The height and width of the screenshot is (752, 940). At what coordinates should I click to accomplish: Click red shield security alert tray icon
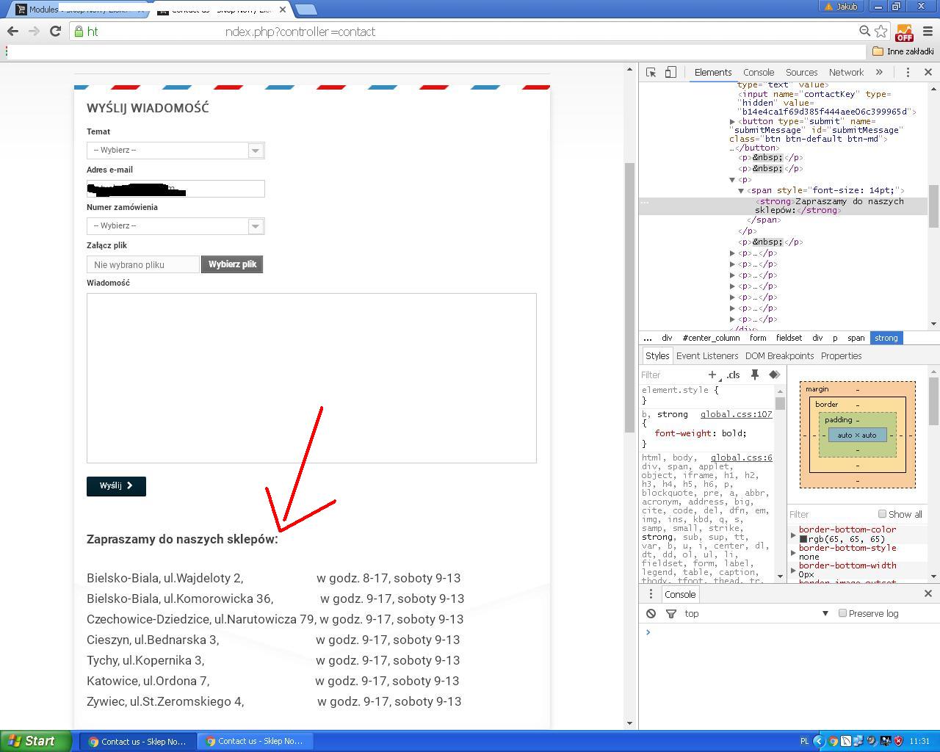898,741
